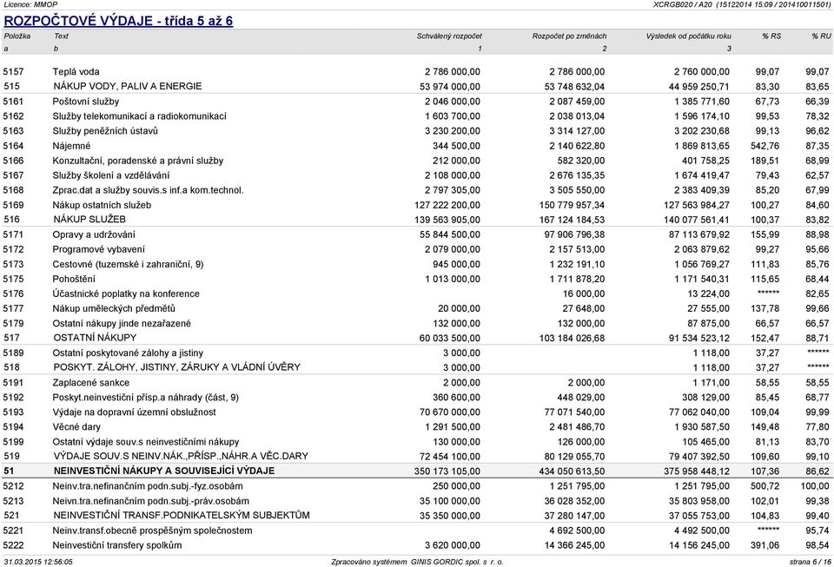Click Ostatní nákupy jinde nezařazené
This screenshot has height=567, width=834.
[x=122, y=323]
